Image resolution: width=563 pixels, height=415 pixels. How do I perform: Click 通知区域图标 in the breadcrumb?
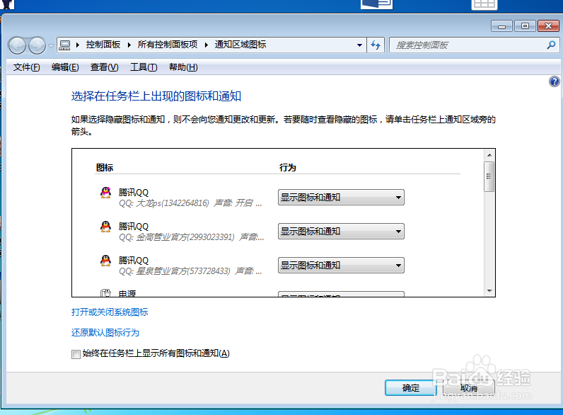coord(240,45)
